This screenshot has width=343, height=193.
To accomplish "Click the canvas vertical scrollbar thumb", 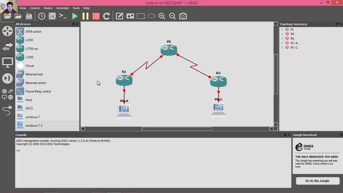I will (275, 74).
